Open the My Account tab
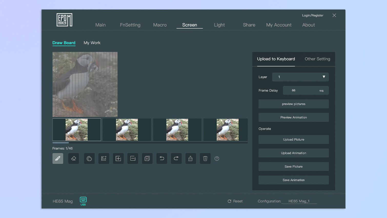 (279, 25)
